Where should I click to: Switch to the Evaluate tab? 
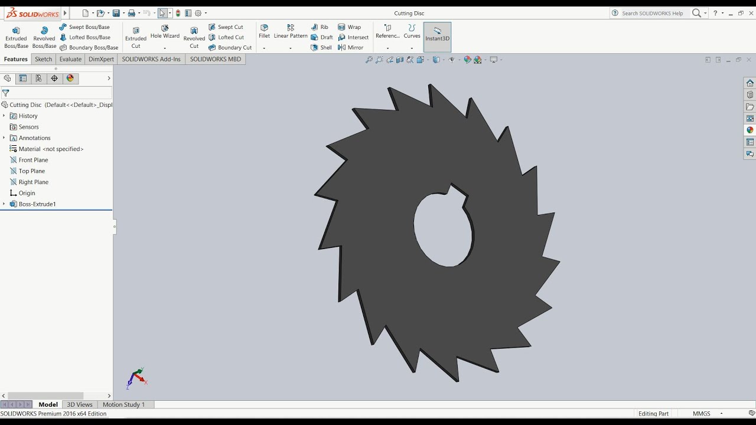(x=70, y=59)
